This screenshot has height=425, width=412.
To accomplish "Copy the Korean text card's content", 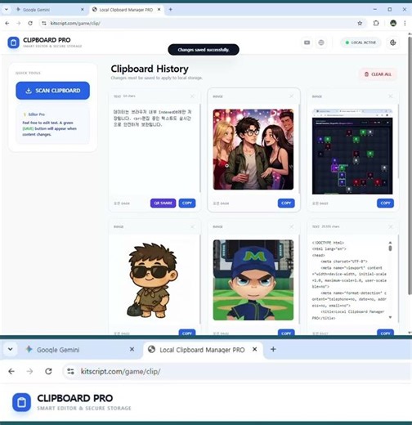I will pyautogui.click(x=187, y=204).
